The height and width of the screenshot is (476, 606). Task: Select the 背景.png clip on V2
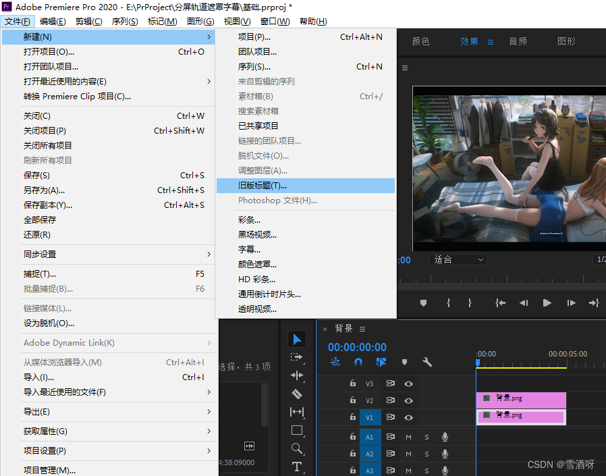(x=521, y=400)
